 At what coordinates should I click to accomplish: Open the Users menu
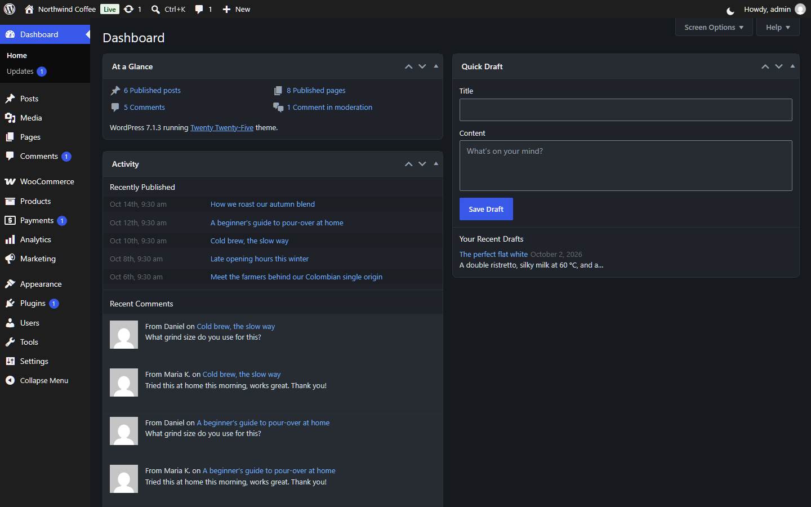45,323
